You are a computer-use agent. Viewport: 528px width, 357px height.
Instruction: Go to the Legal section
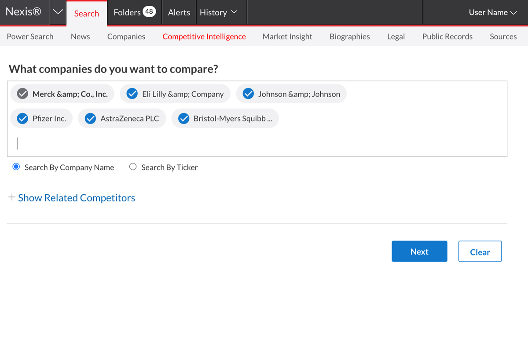tap(396, 36)
